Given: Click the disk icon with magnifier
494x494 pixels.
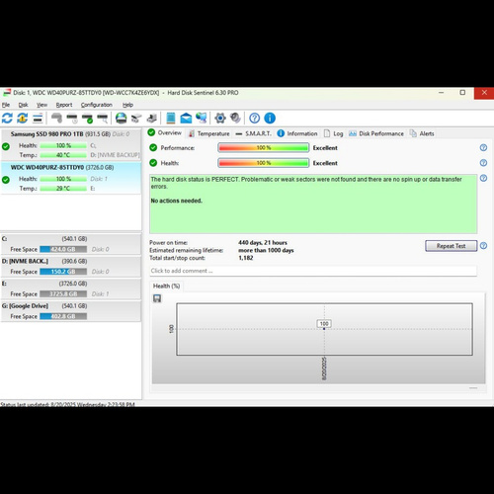Looking at the screenshot, I should tap(103, 119).
